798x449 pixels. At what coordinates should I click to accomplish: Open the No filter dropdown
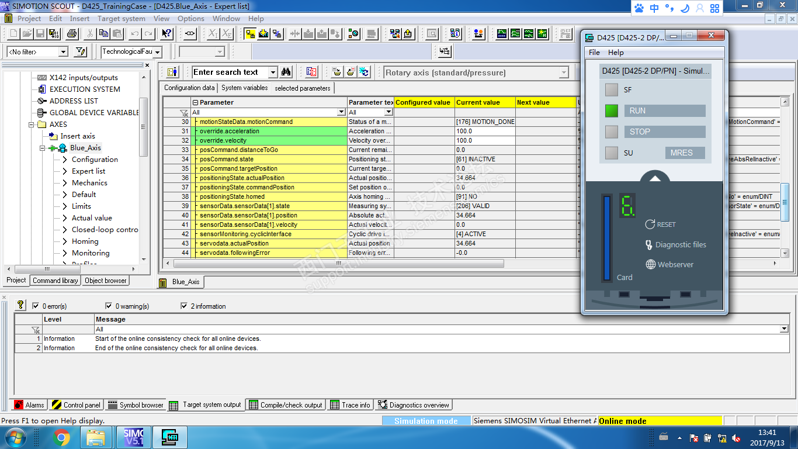pyautogui.click(x=63, y=52)
